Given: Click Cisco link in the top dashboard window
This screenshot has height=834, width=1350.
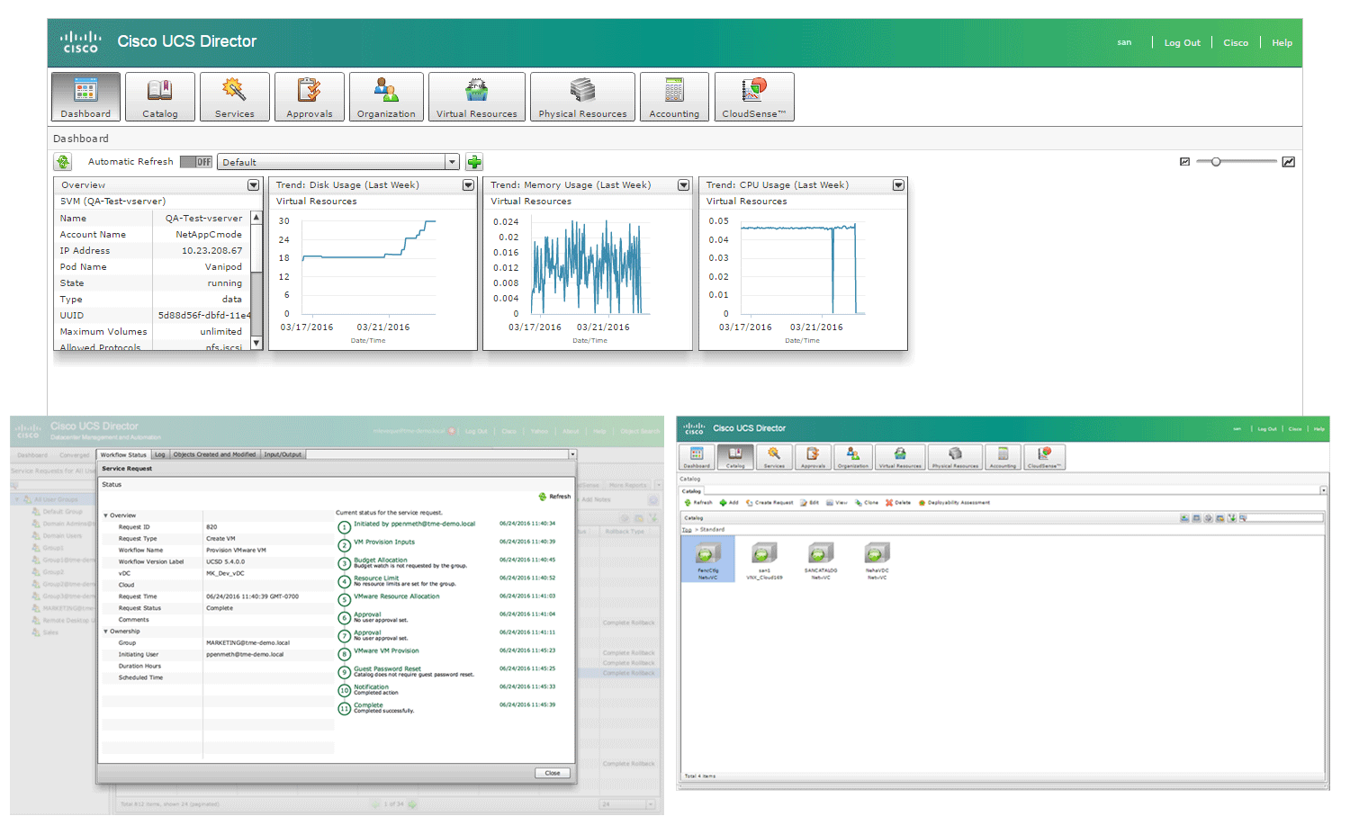Looking at the screenshot, I should 1236,42.
